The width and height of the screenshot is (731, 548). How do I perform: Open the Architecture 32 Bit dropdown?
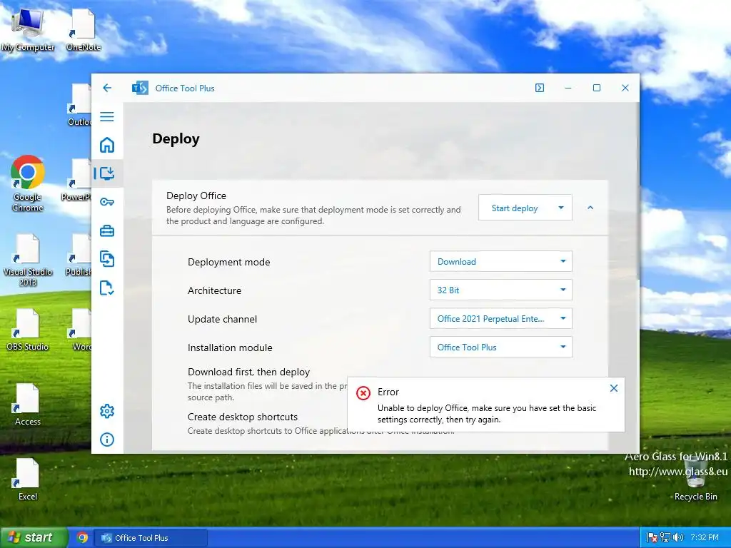point(500,290)
